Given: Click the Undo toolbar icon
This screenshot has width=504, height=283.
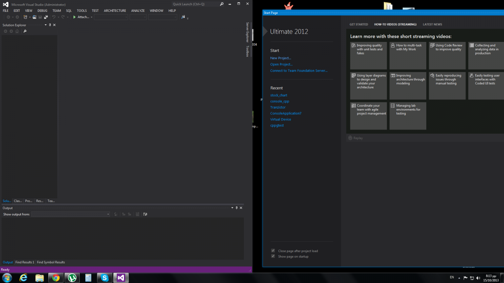Looking at the screenshot, I should (x=54, y=17).
